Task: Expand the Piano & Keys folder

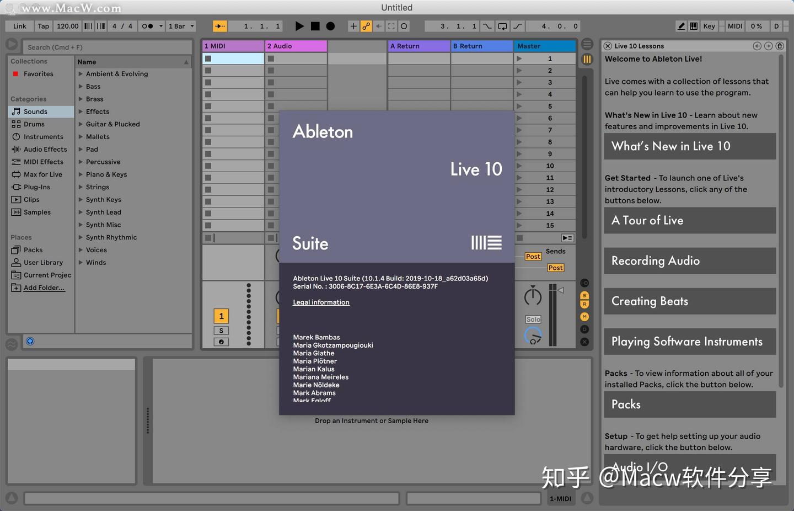Action: pyautogui.click(x=81, y=174)
